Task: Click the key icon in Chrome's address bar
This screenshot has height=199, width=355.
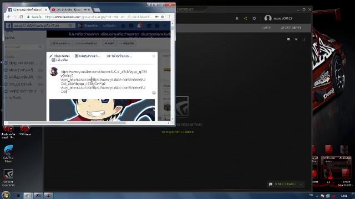Action: [156, 17]
